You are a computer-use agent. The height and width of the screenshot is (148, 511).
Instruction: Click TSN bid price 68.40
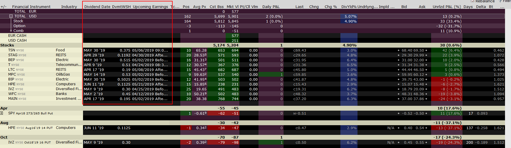pos(407,50)
